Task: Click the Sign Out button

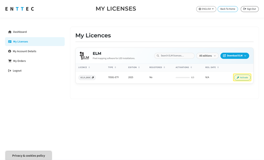Action: (x=250, y=9)
